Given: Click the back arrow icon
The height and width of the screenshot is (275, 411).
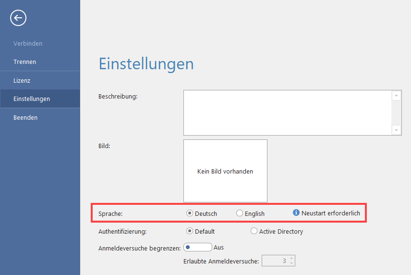Looking at the screenshot, I should pos(18,18).
